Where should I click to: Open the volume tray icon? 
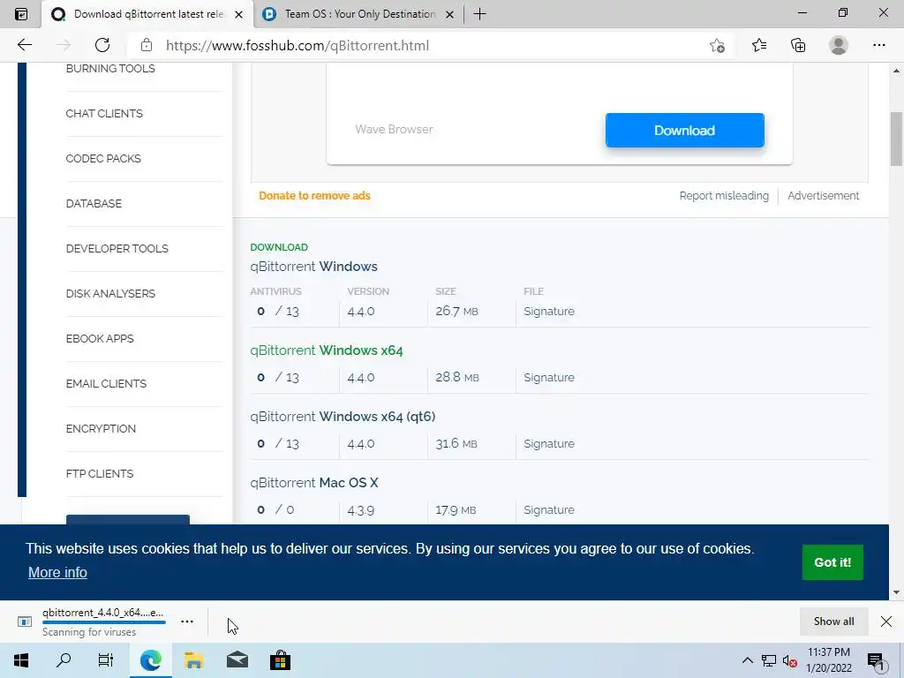tap(789, 660)
